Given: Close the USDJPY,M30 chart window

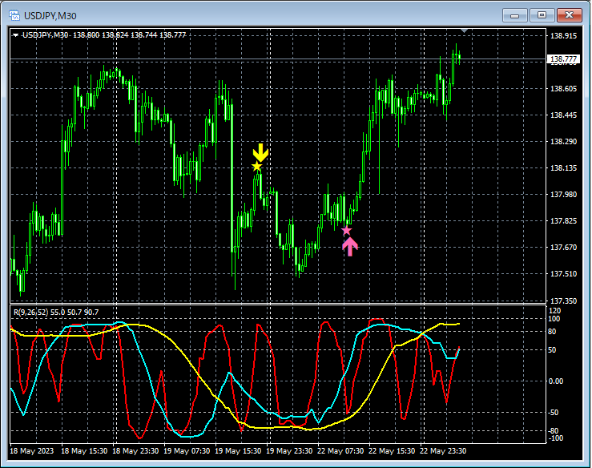Looking at the screenshot, I should click(x=570, y=15).
